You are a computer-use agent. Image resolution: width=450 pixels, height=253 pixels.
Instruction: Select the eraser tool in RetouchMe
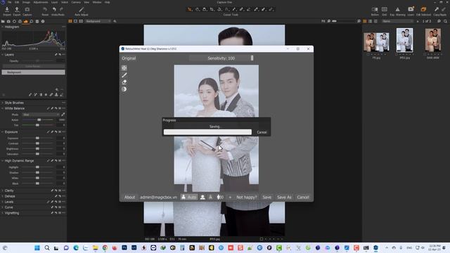(x=124, y=82)
